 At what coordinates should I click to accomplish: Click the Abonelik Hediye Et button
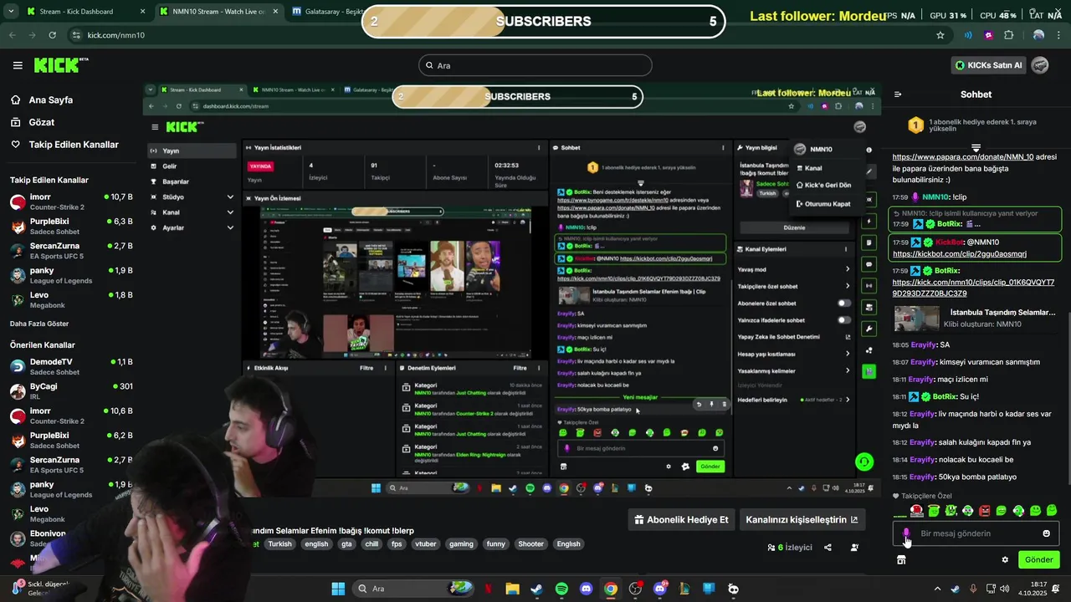tap(682, 519)
